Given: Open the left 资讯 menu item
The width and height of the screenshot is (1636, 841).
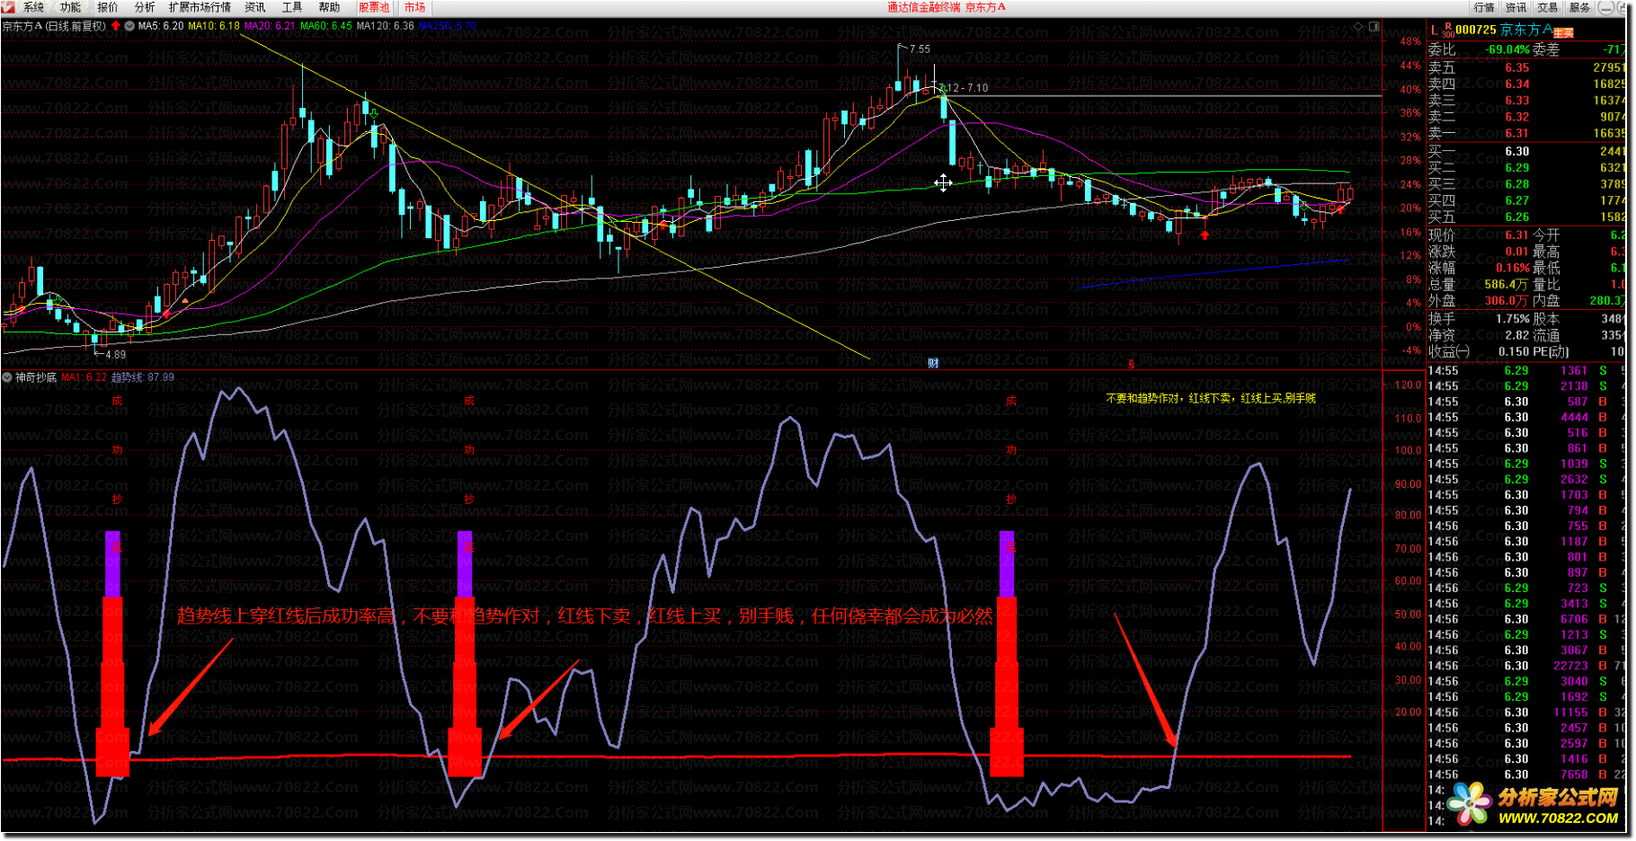Looking at the screenshot, I should click(x=255, y=7).
